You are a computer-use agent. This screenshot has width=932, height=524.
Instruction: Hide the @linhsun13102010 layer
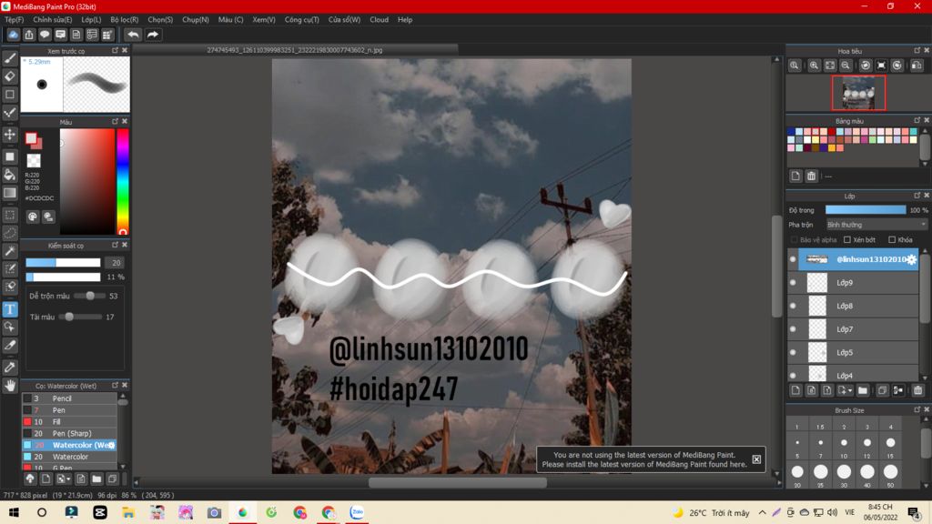pyautogui.click(x=793, y=259)
